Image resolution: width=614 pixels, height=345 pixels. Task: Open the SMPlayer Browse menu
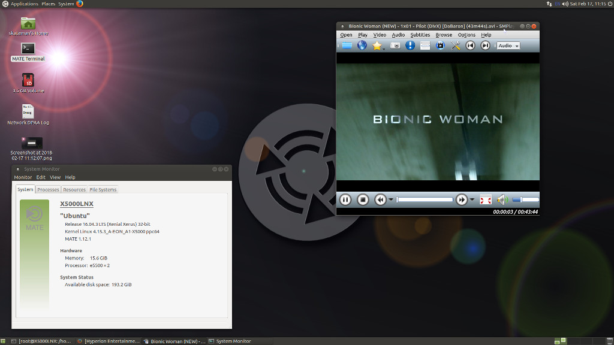444,35
